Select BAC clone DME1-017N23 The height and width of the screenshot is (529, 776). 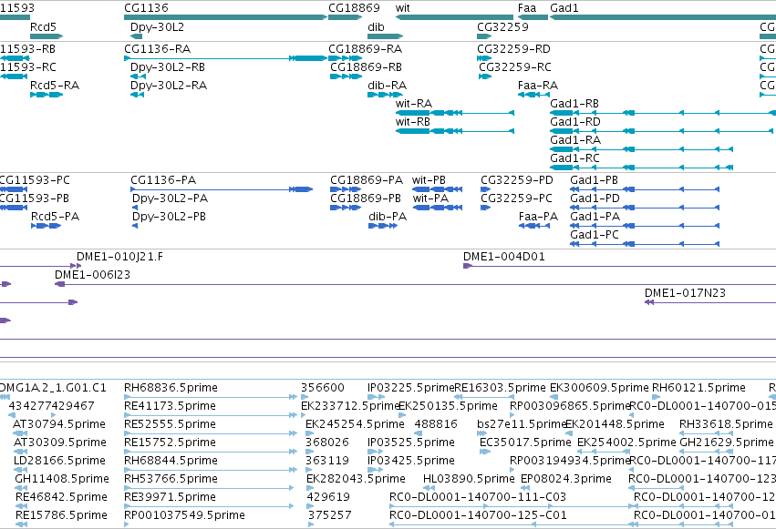(685, 293)
